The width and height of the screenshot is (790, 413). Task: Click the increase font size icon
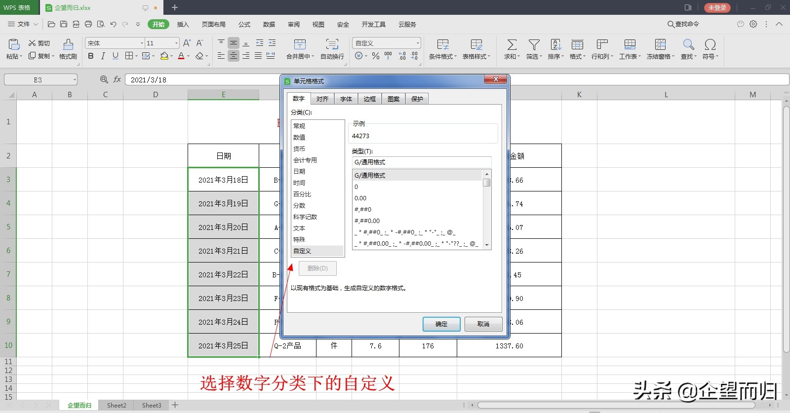[187, 43]
